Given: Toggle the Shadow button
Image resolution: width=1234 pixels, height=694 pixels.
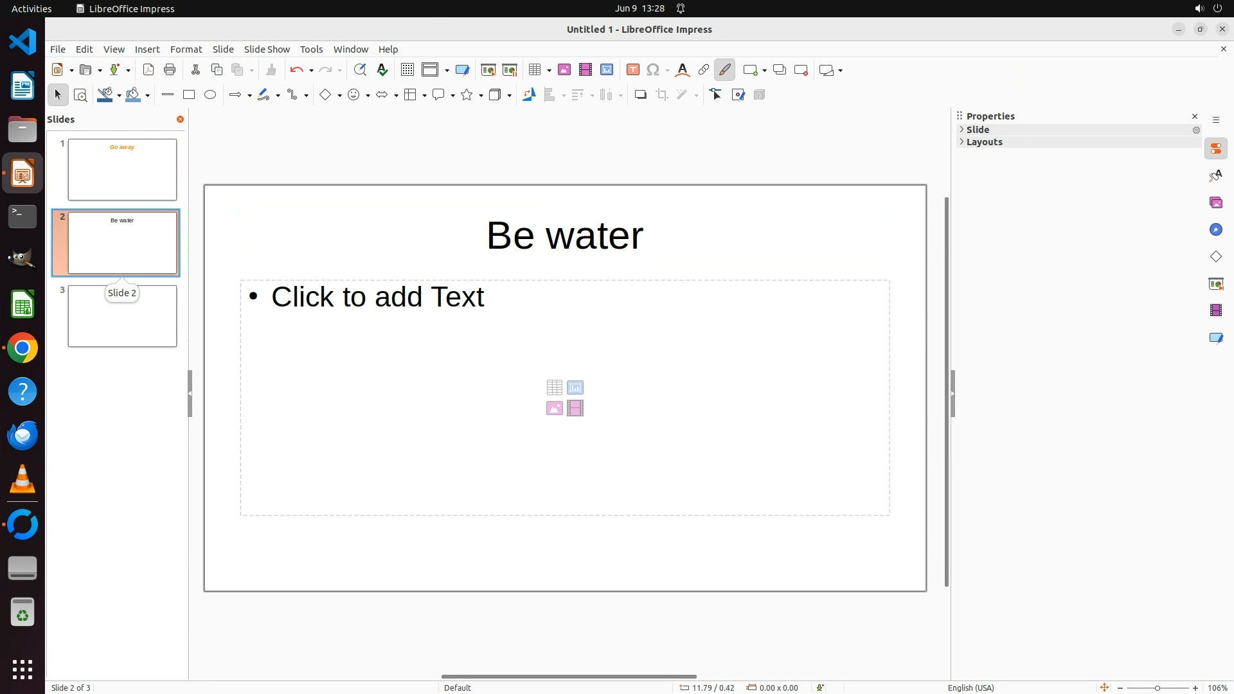Looking at the screenshot, I should [x=640, y=95].
